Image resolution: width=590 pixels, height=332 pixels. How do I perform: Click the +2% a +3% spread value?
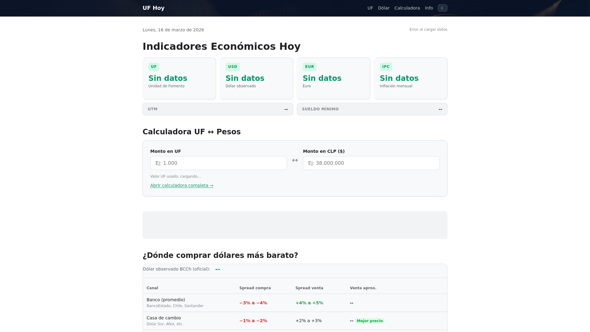tap(309, 321)
